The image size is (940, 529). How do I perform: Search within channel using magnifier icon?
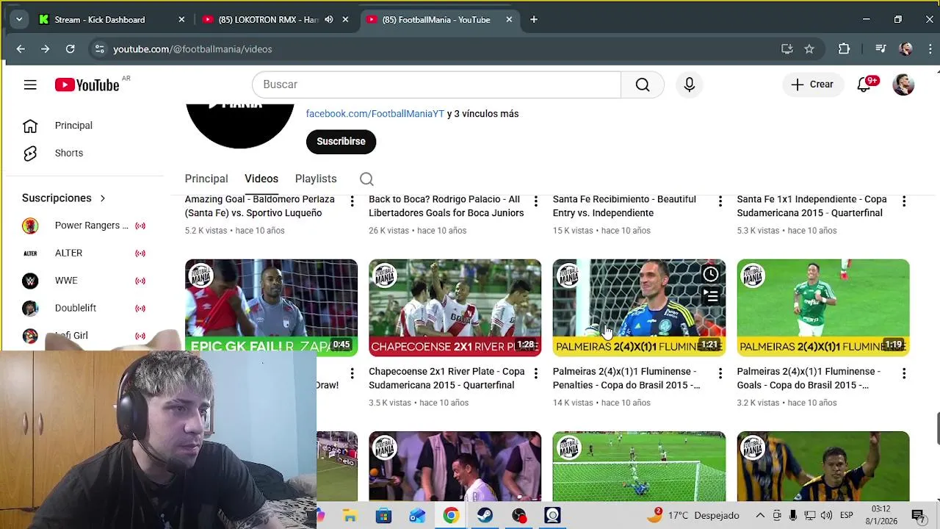[x=366, y=179]
